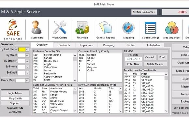
Task: Click the Support Ends date 03/01/2018
Action: [x=15, y=112]
